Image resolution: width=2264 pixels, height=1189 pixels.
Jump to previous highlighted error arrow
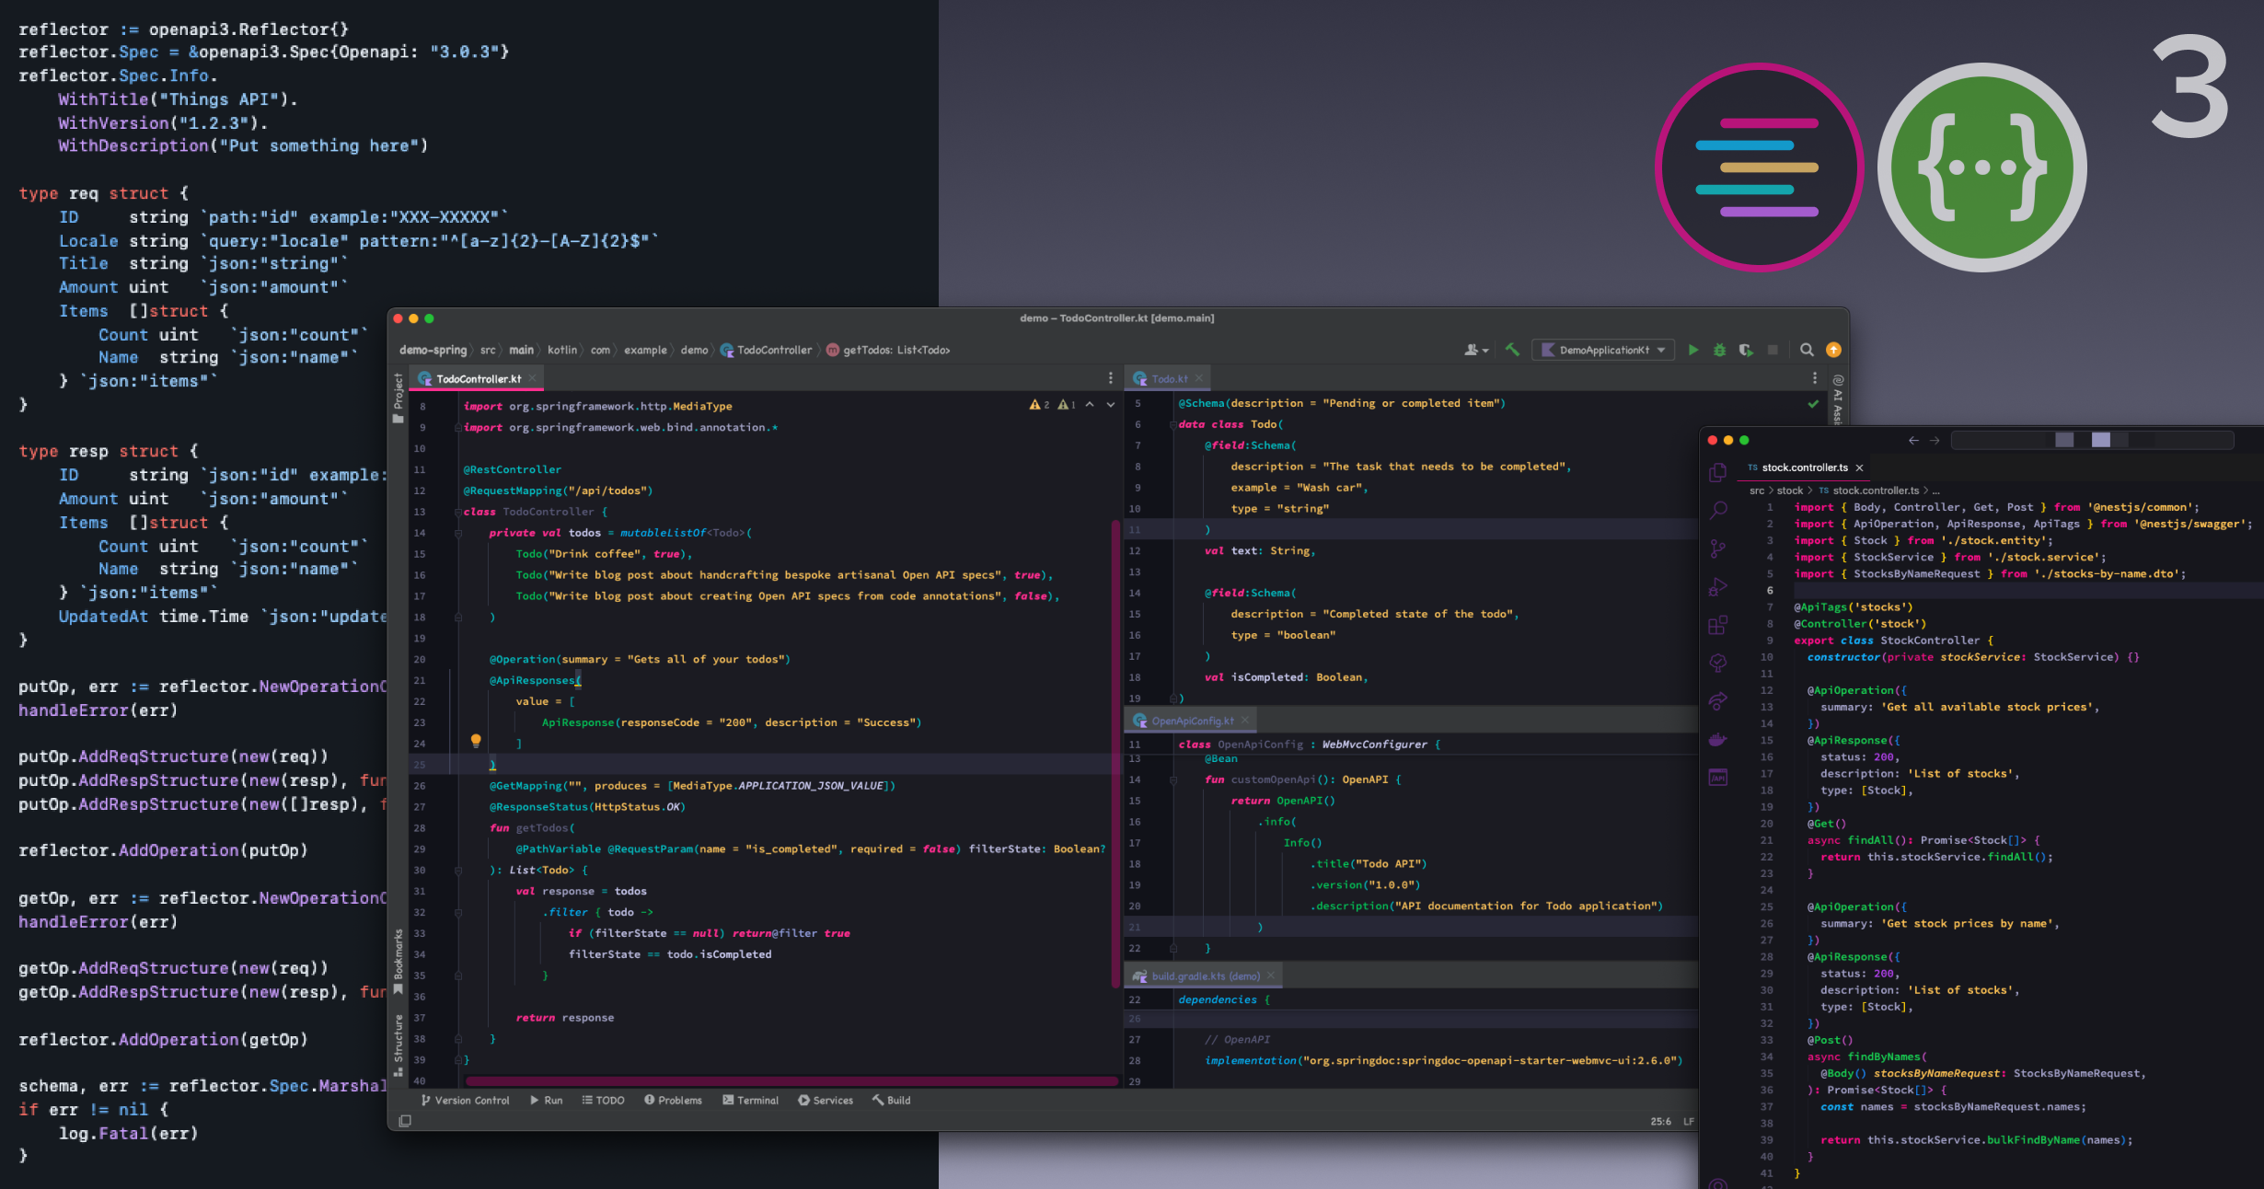1090,405
